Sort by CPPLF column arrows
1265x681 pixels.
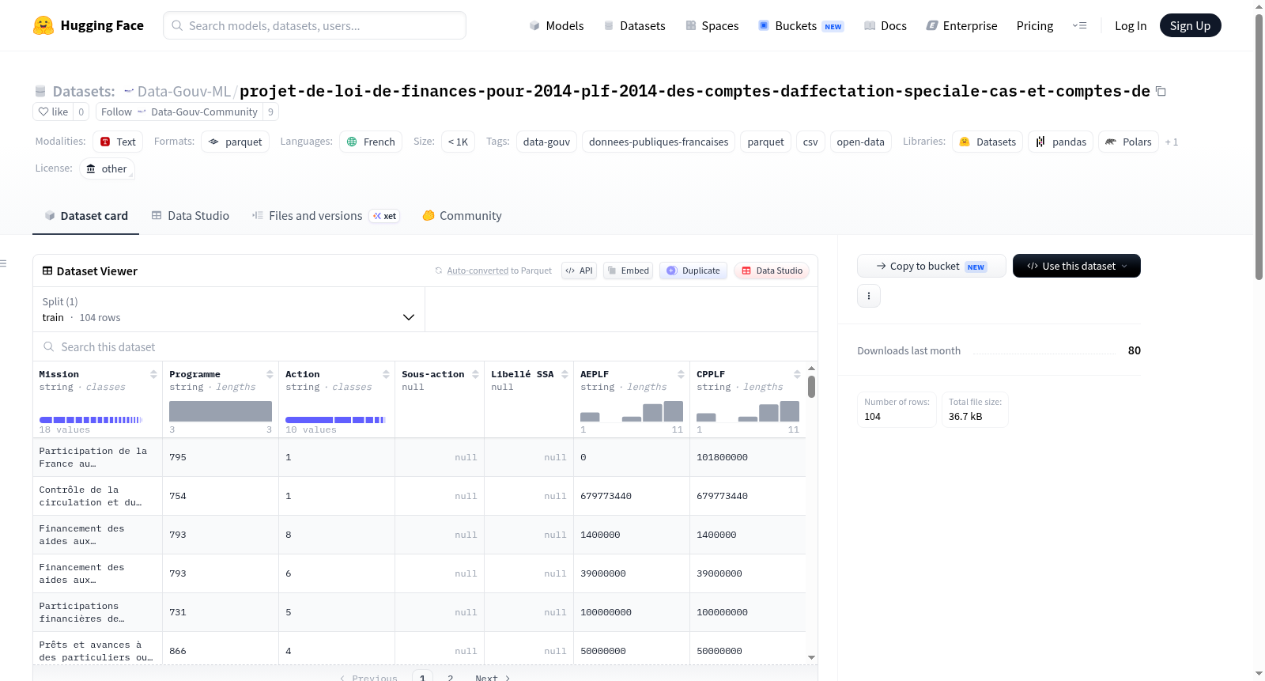click(x=797, y=374)
